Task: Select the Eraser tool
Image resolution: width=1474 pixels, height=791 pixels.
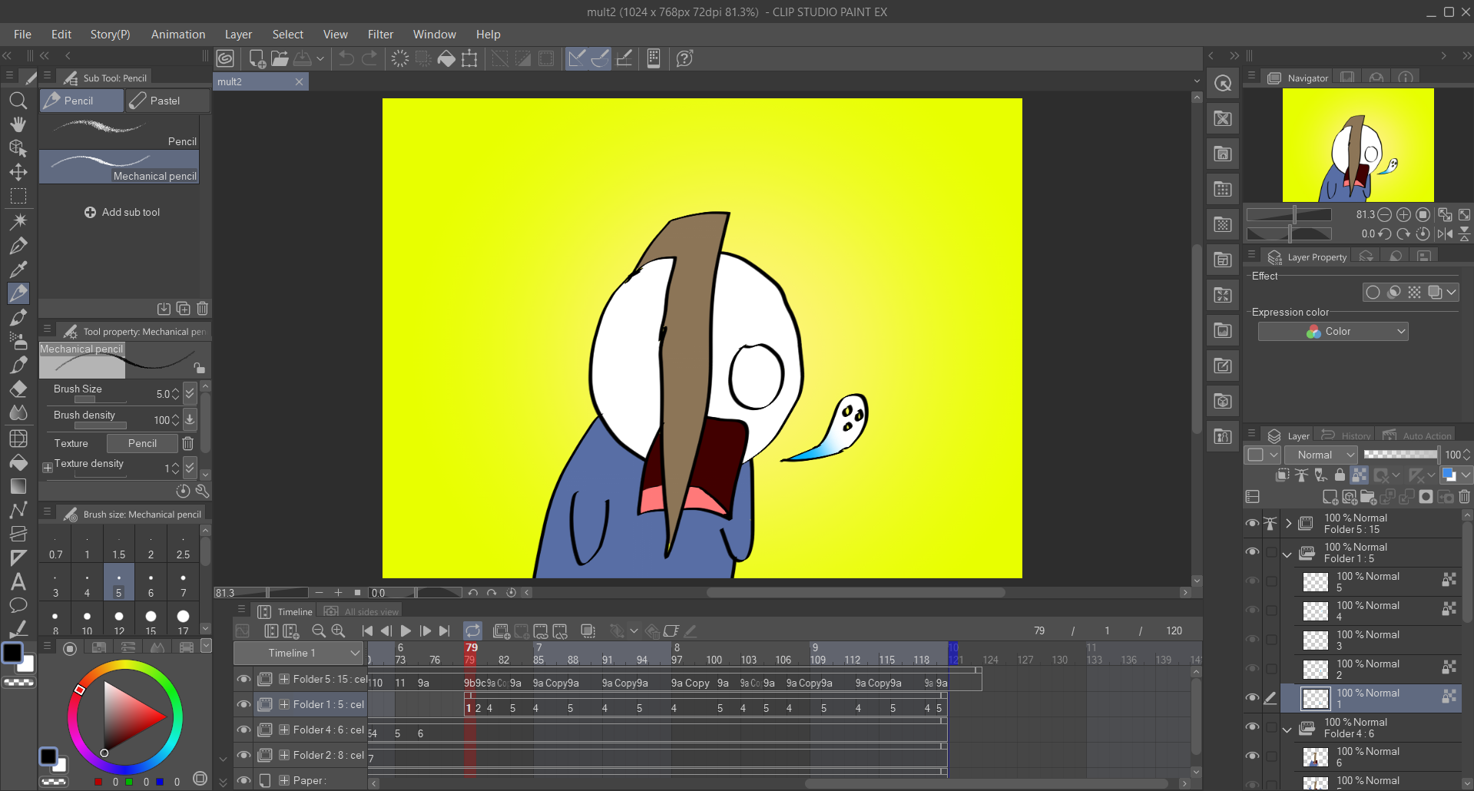Action: (18, 389)
